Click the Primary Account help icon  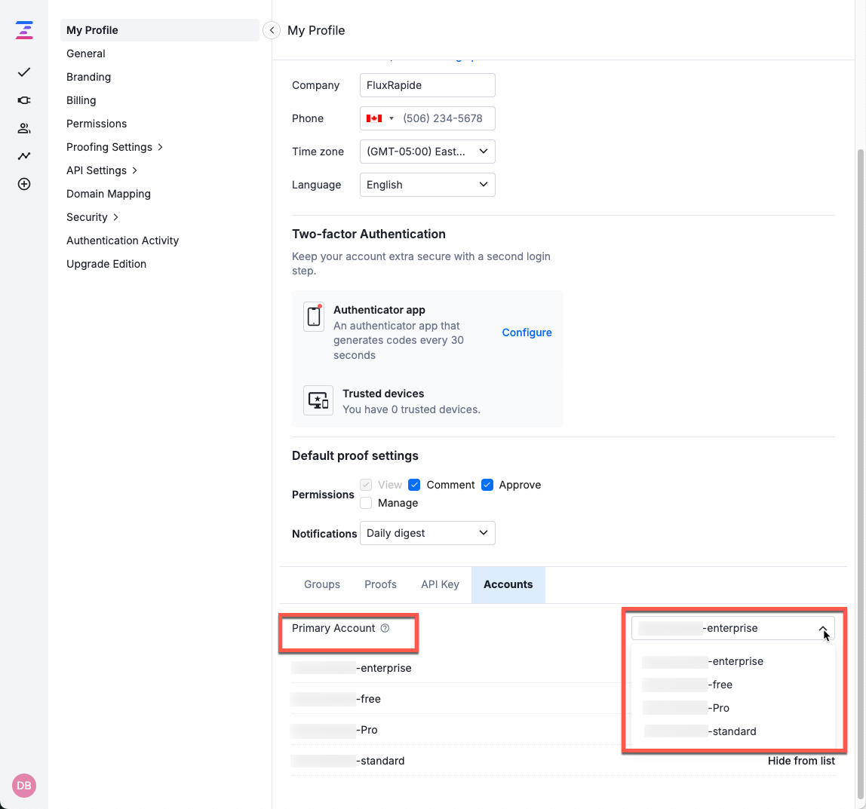point(385,628)
